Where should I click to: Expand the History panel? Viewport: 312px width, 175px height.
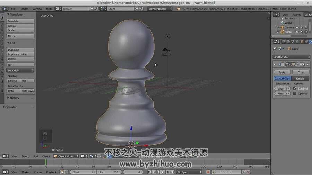click(8, 98)
